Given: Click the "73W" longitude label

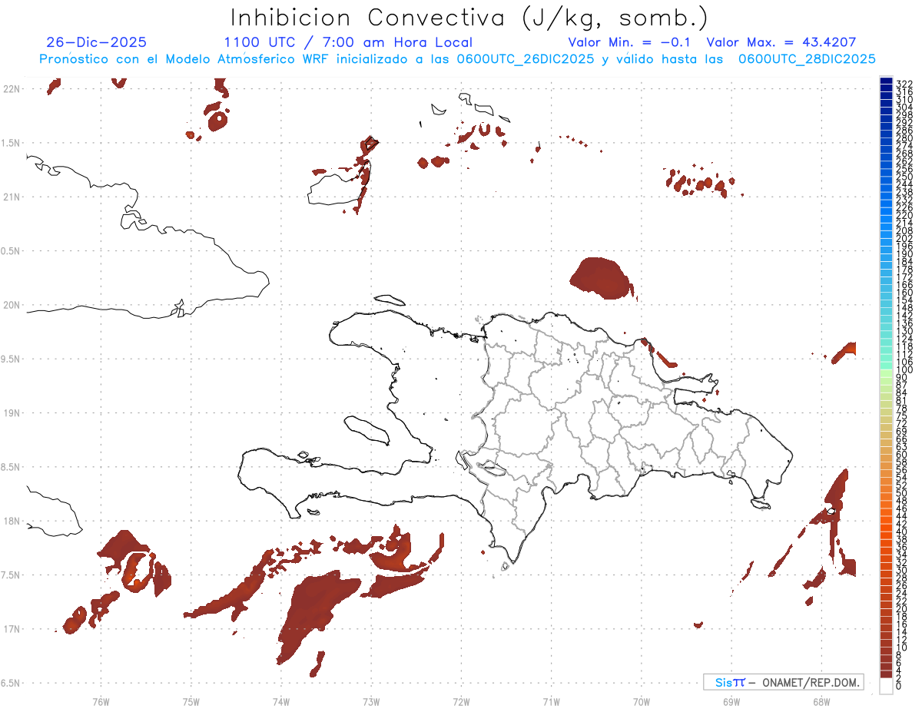Looking at the screenshot, I should tap(371, 702).
